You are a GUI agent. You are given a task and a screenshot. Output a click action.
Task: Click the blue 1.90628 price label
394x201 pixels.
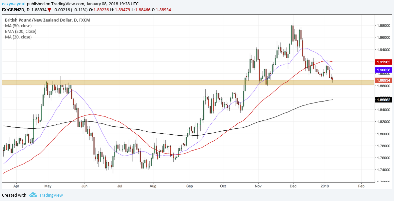pos(383,70)
